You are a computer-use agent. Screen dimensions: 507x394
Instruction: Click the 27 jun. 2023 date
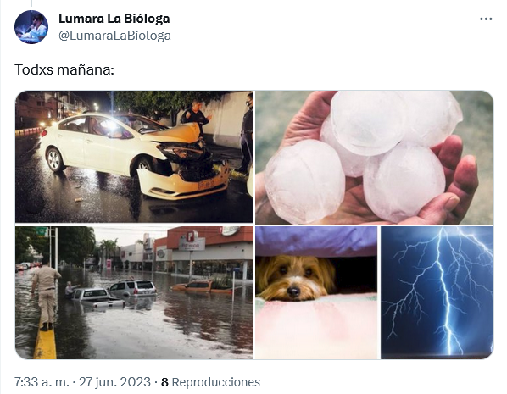(x=114, y=382)
